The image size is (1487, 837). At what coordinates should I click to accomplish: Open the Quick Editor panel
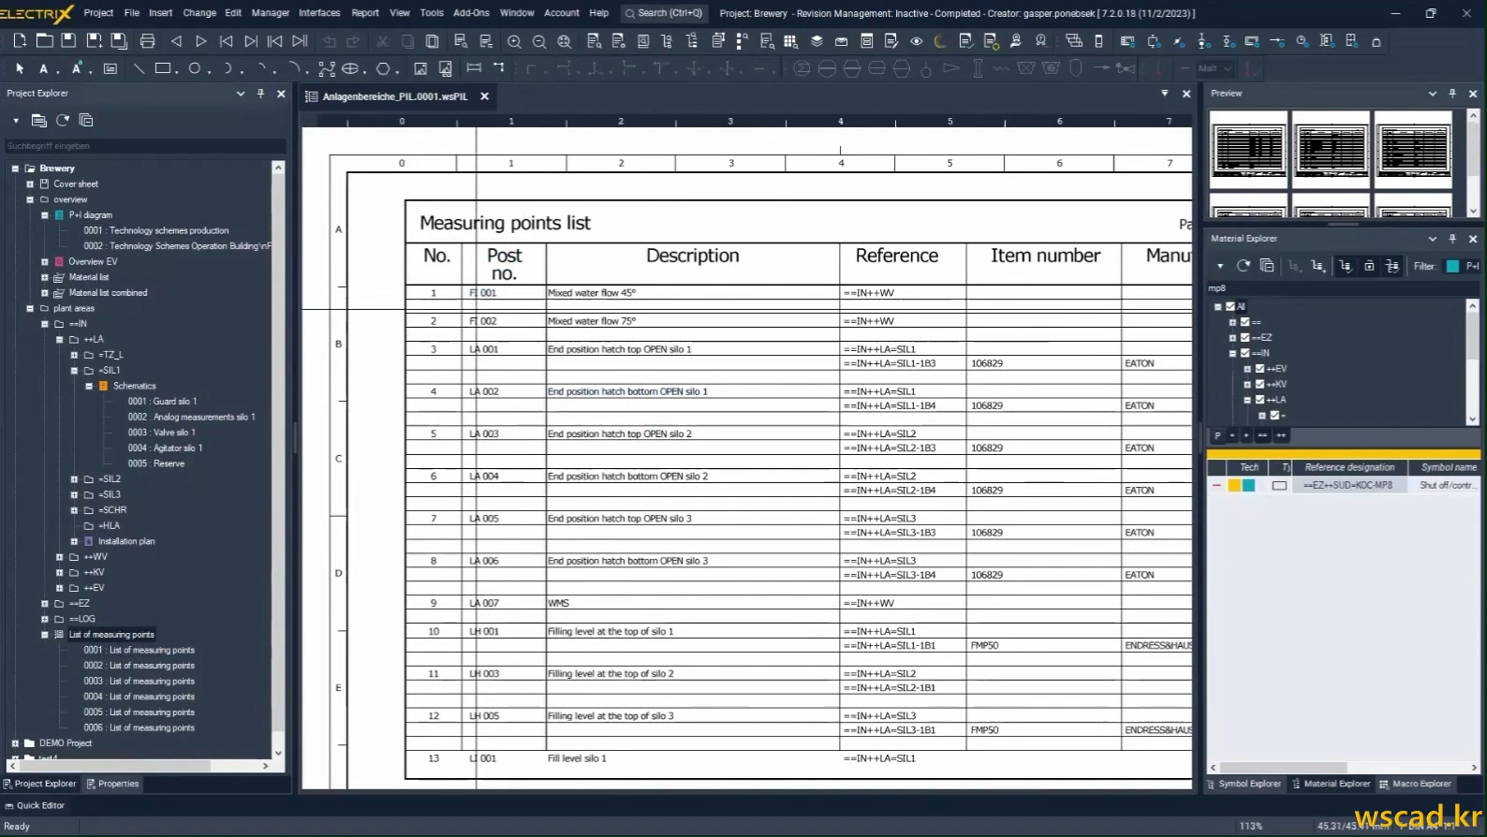(35, 805)
